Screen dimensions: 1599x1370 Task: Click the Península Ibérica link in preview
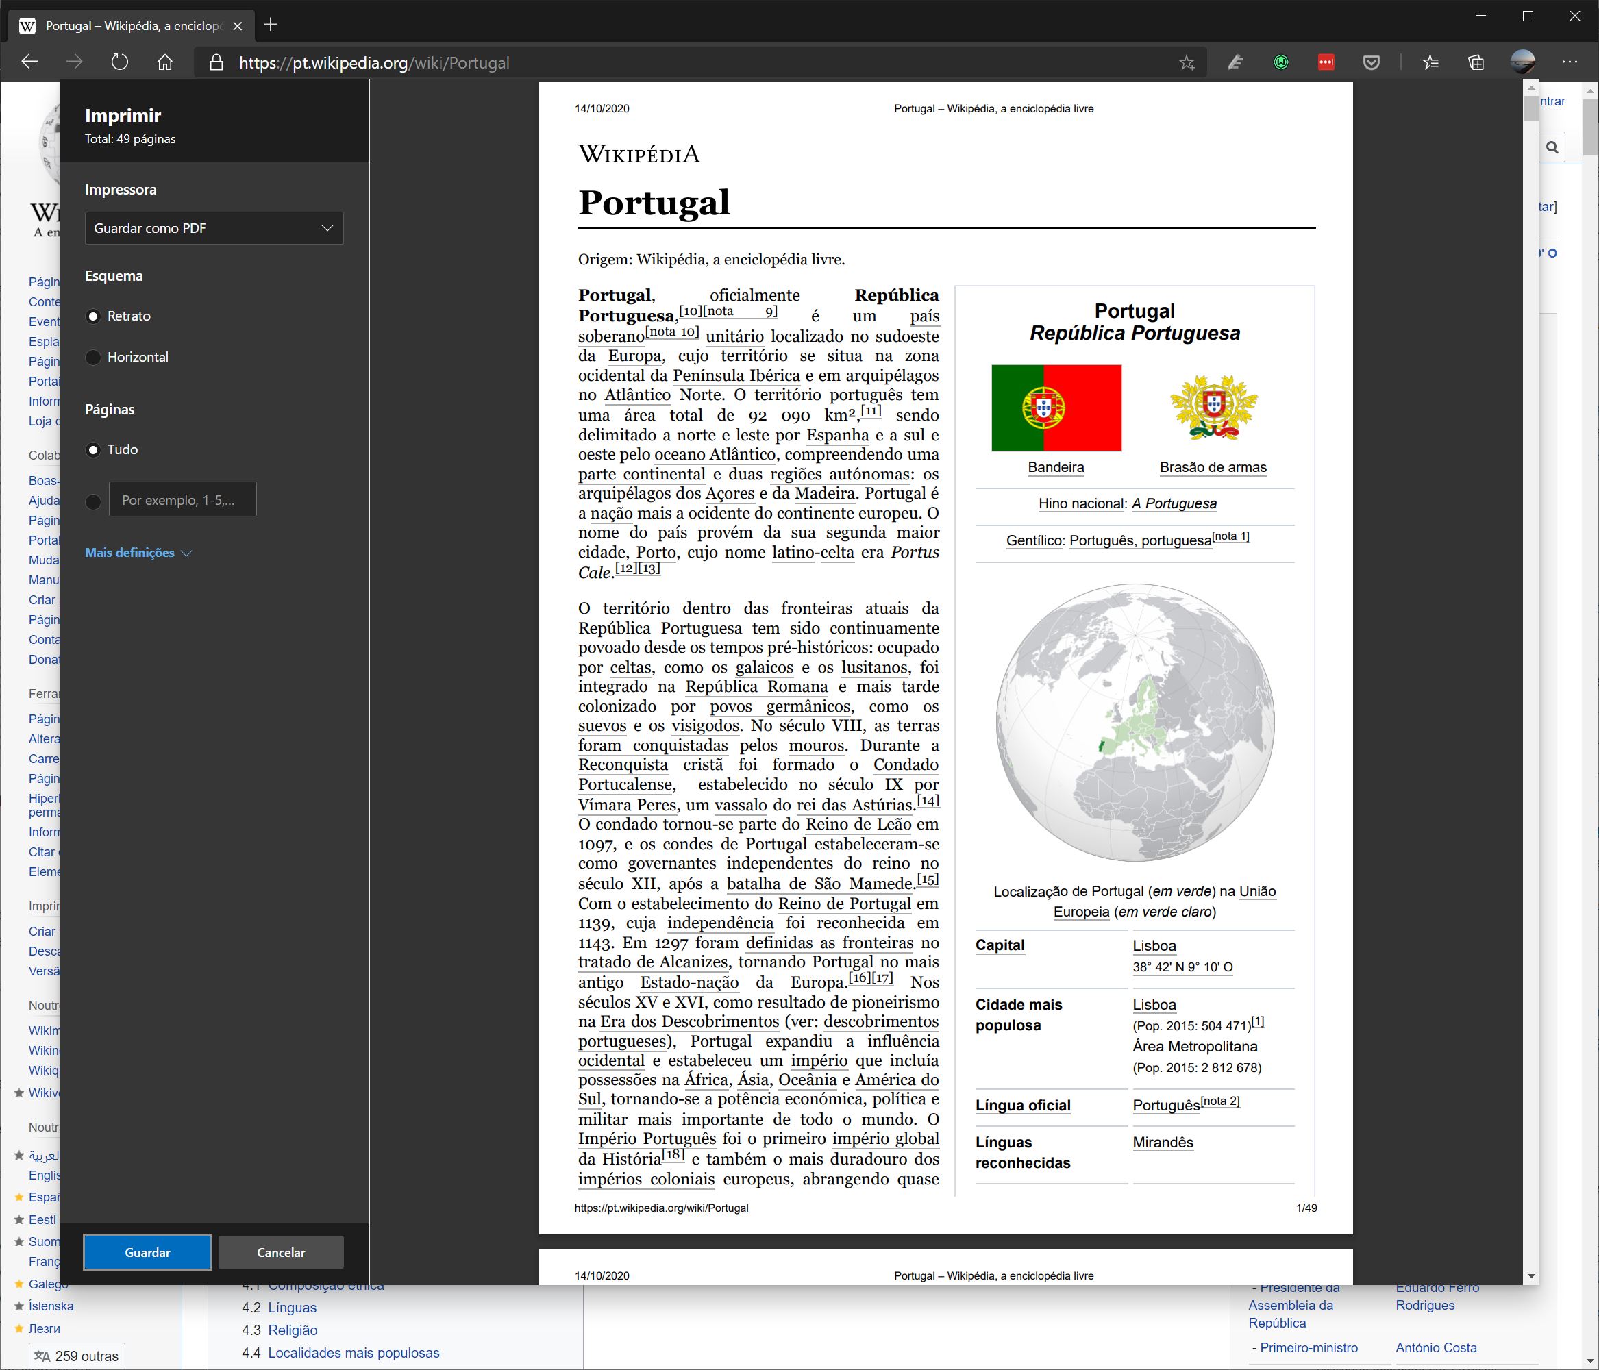tap(736, 375)
